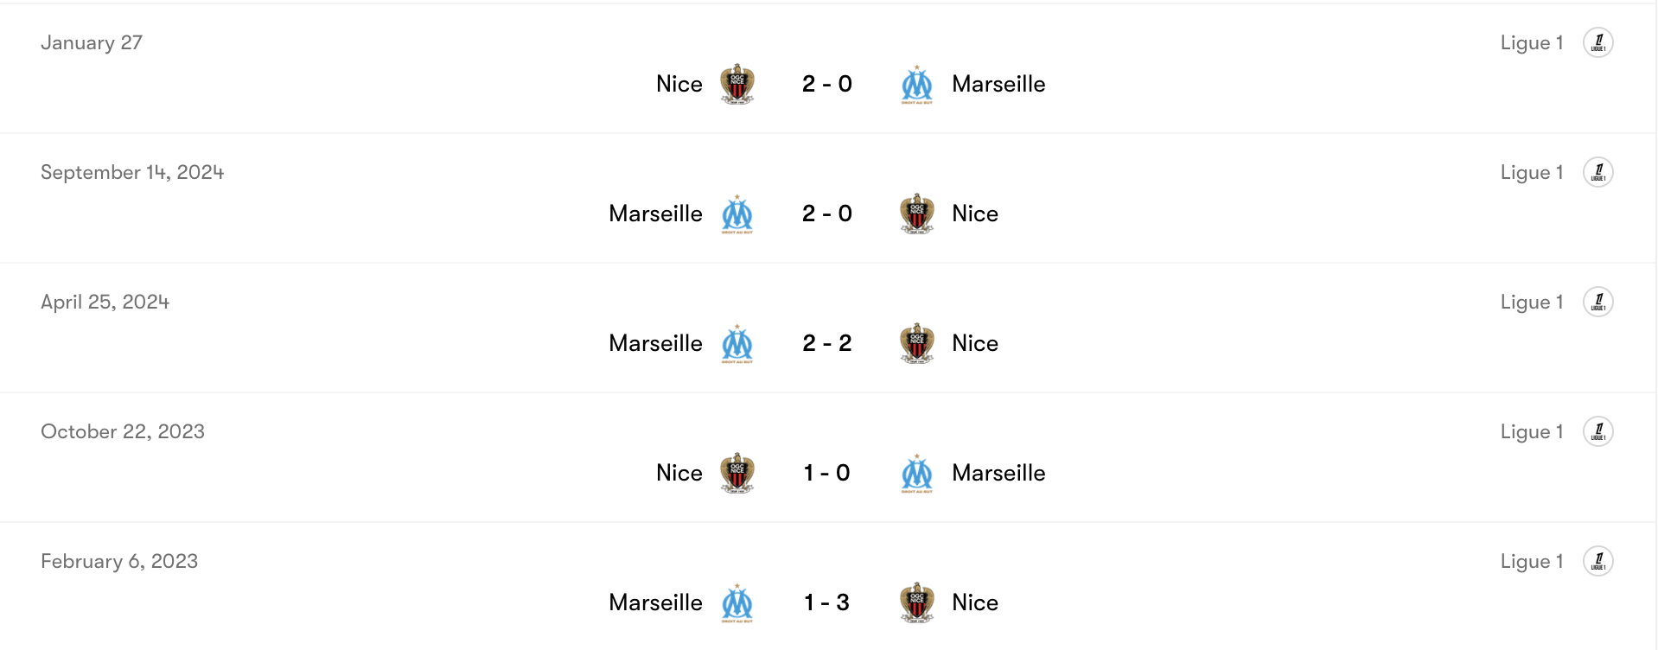The height and width of the screenshot is (650, 1658).
Task: Click the OGC Nice crest in the January 27 match
Action: (x=737, y=84)
